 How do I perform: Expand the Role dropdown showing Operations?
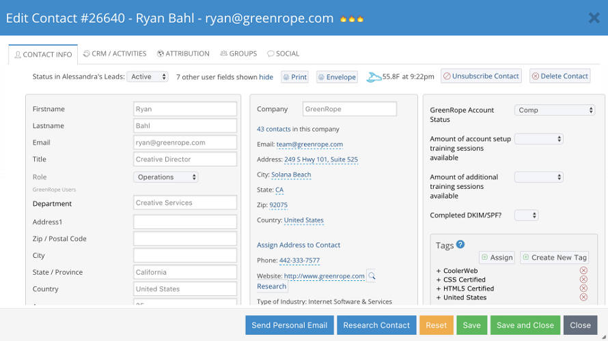pos(166,177)
